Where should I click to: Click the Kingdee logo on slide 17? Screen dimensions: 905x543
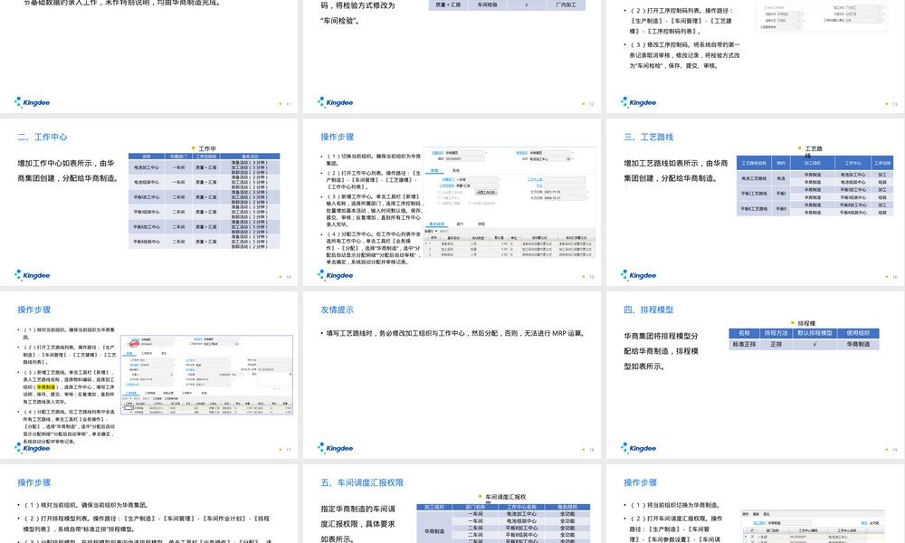coord(33,448)
